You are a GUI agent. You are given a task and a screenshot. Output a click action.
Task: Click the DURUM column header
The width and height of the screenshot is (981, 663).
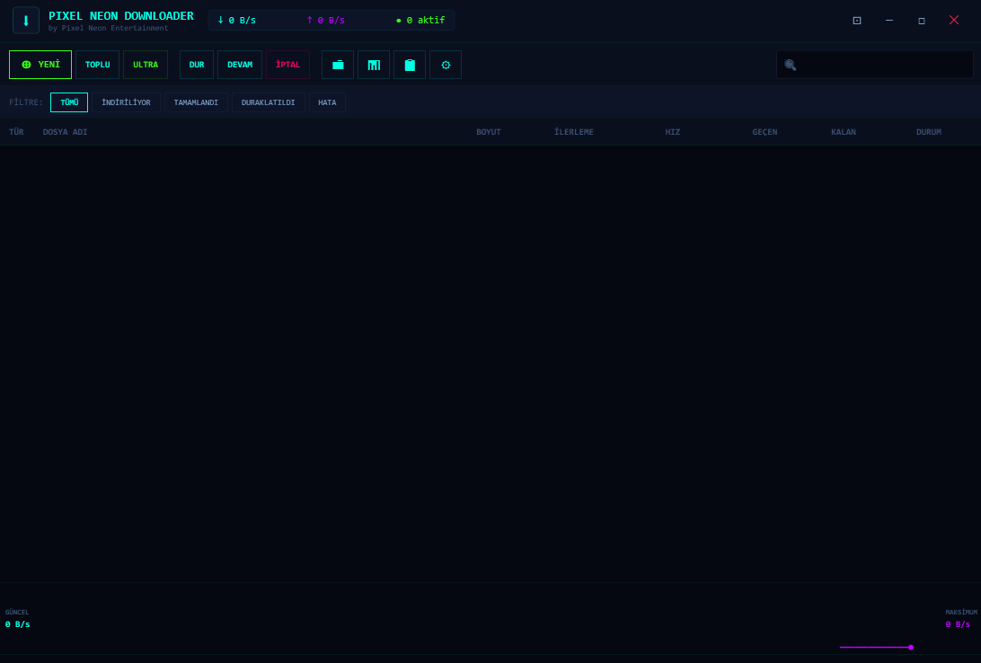(x=929, y=132)
